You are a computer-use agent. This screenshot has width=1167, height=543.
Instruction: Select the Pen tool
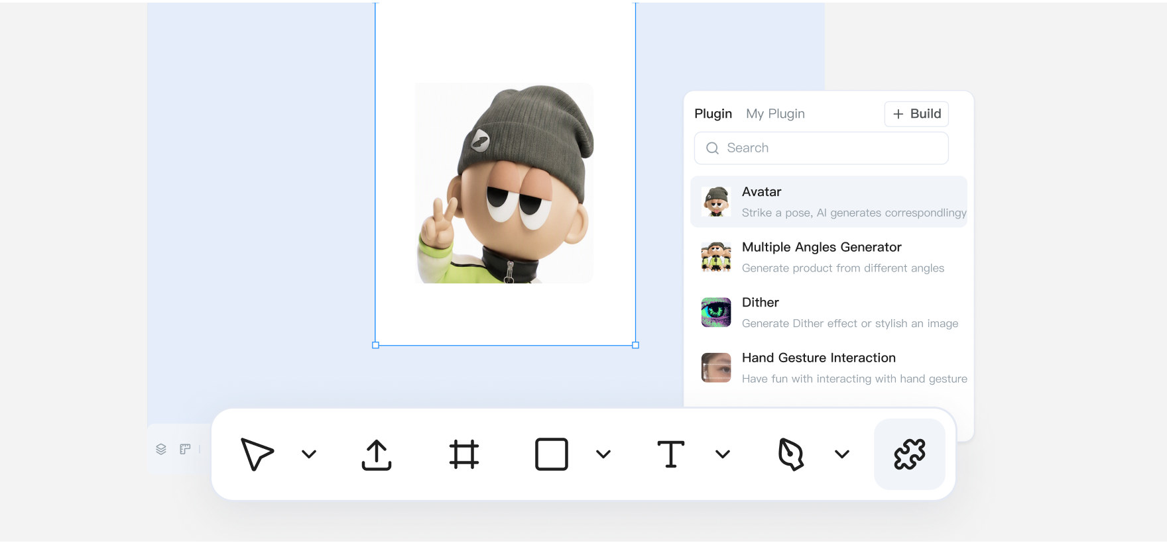[790, 454]
